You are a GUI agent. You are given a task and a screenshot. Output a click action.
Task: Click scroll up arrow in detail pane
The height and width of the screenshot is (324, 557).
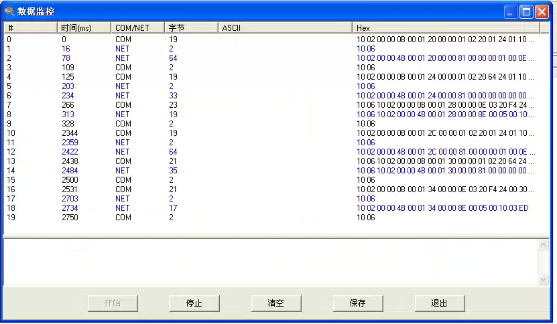[x=544, y=245]
